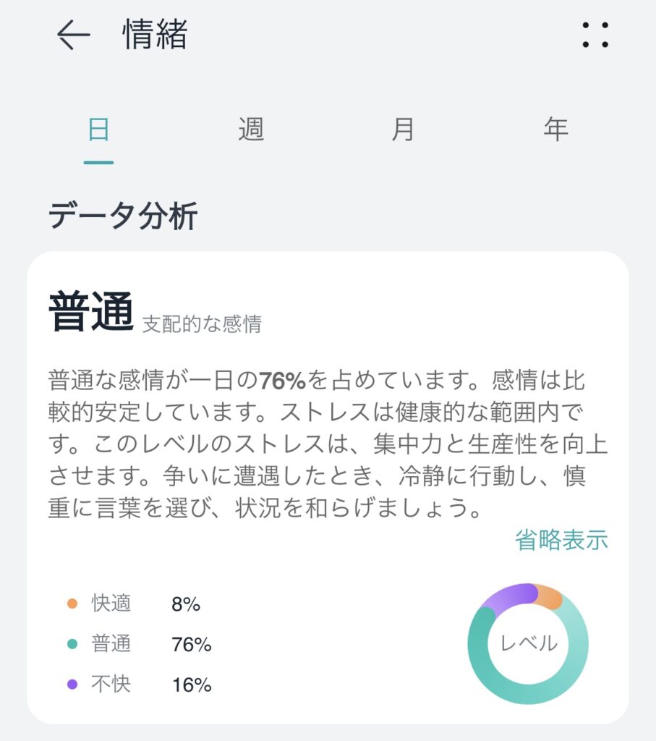Select the orange 快適 legend dot
The width and height of the screenshot is (656, 741).
(72, 604)
